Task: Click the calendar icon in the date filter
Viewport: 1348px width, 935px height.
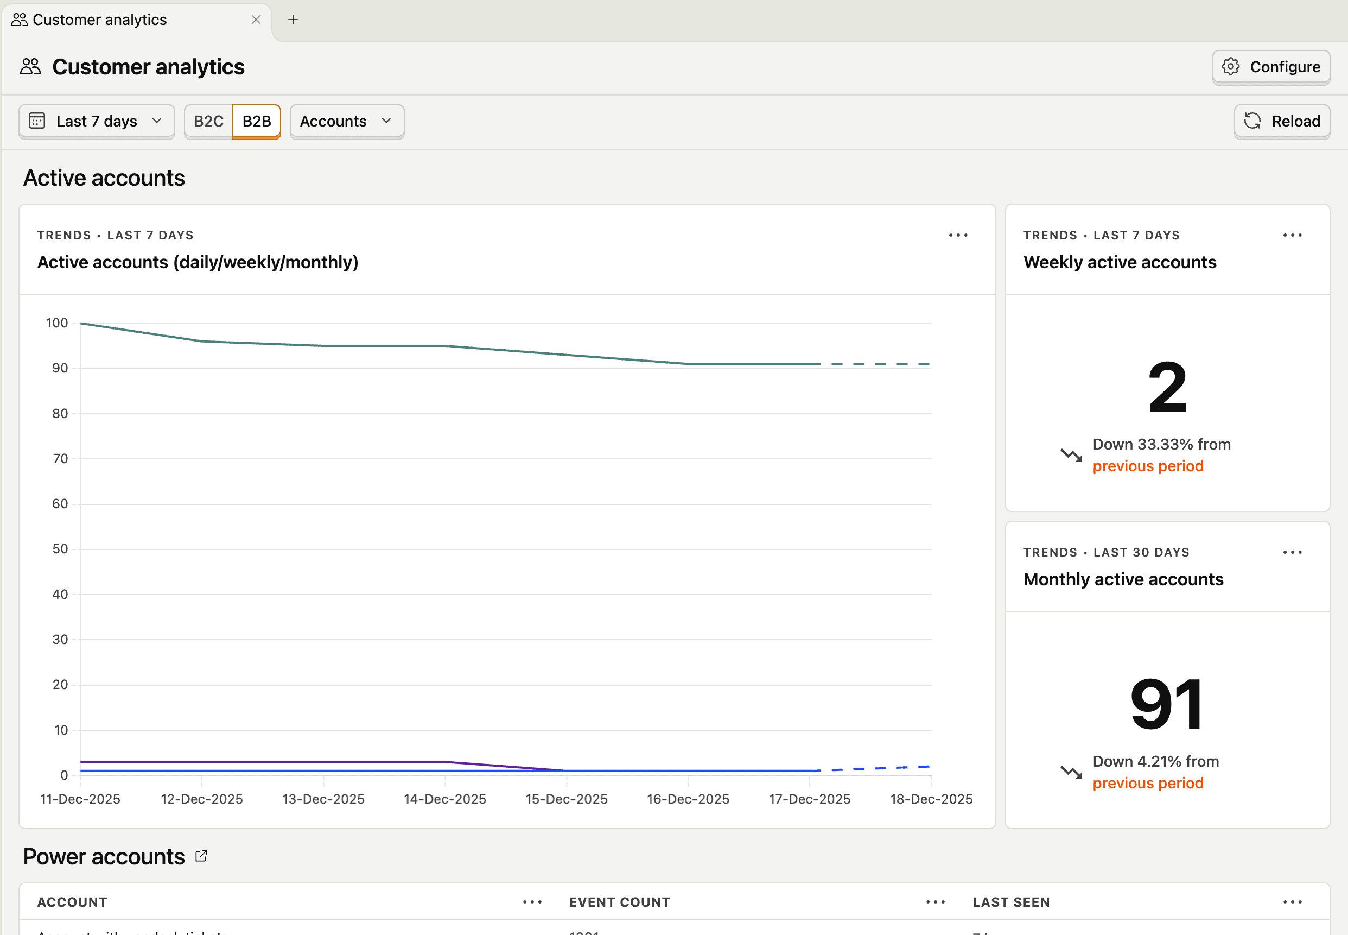Action: coord(37,121)
